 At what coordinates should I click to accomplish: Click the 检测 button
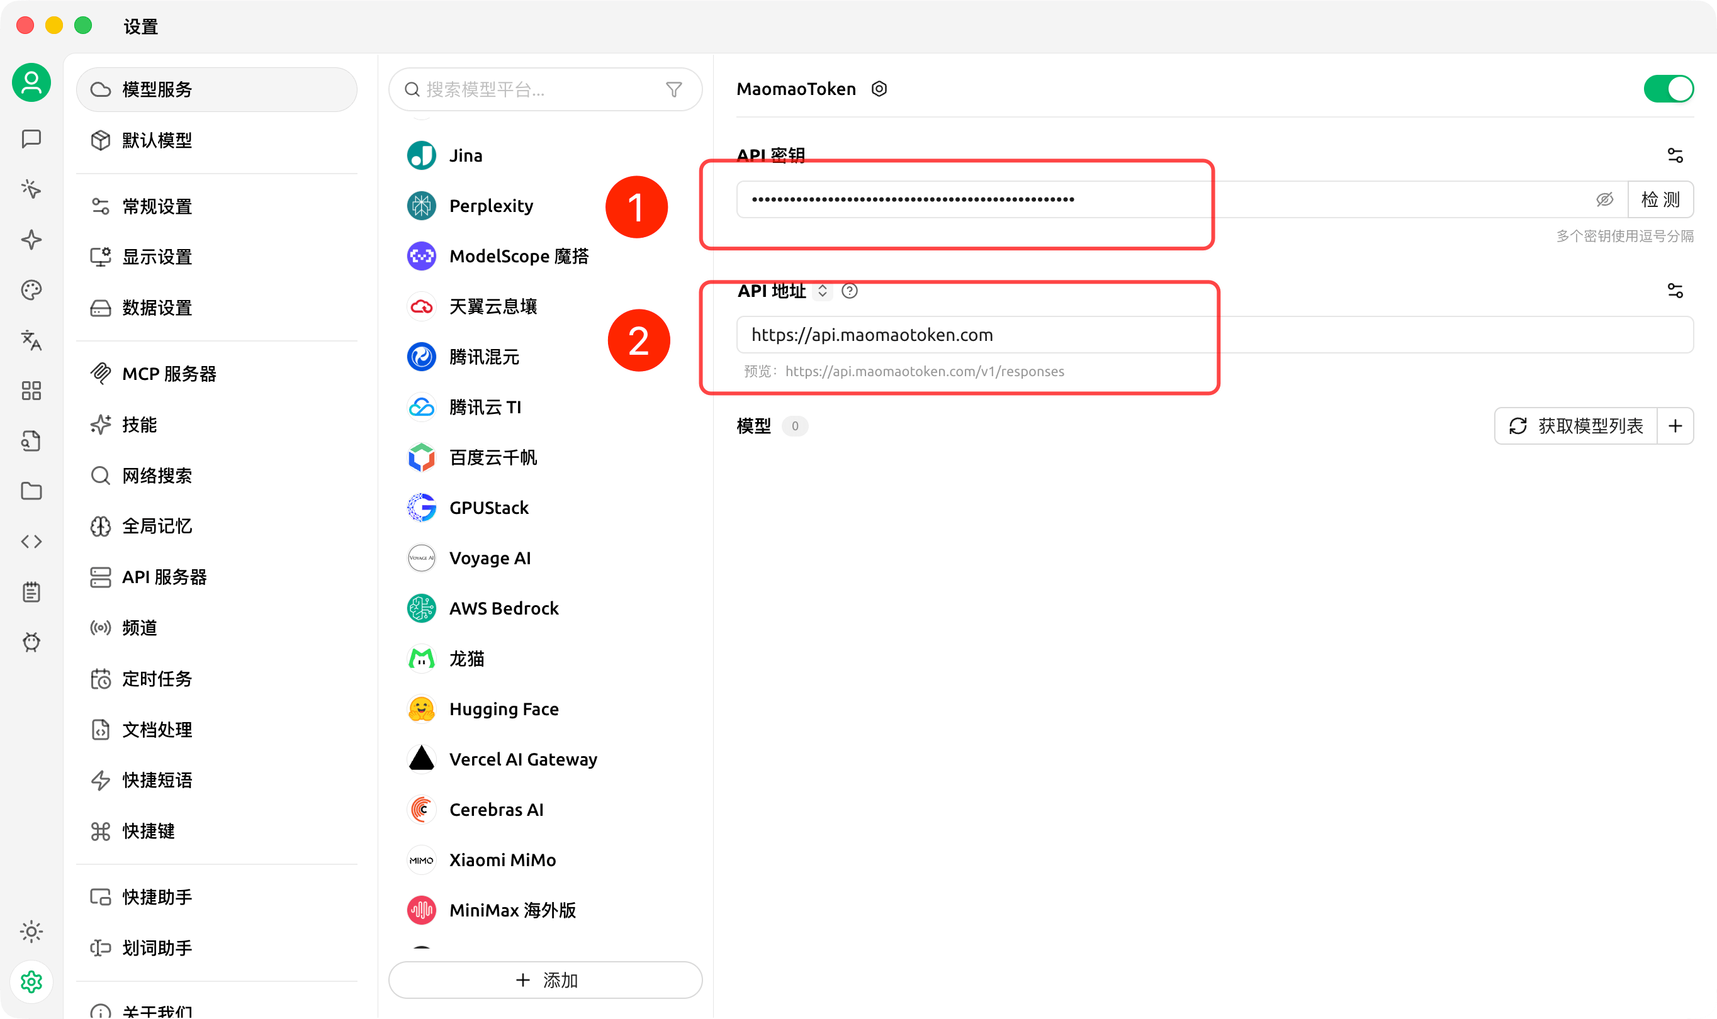(1660, 199)
